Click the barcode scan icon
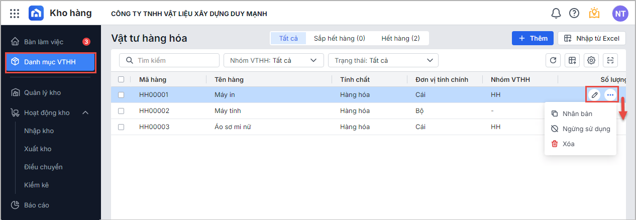The height and width of the screenshot is (220, 636). click(x=610, y=61)
